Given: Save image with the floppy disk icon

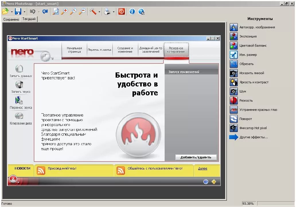Looking at the screenshot, I should pyautogui.click(x=18, y=11).
